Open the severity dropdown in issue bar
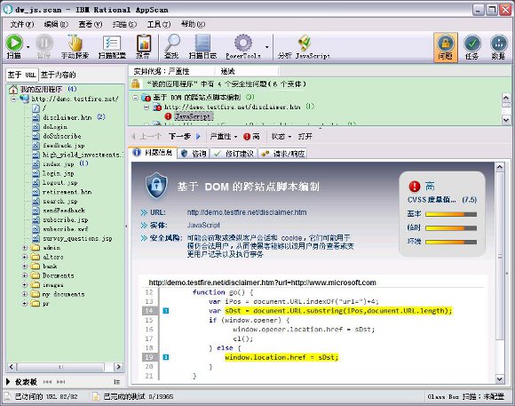This screenshot has width=515, height=406. point(224,137)
